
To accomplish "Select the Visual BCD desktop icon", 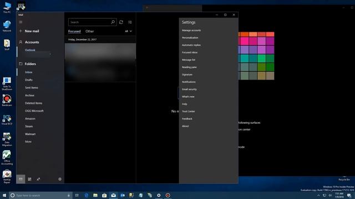I will (7, 119).
